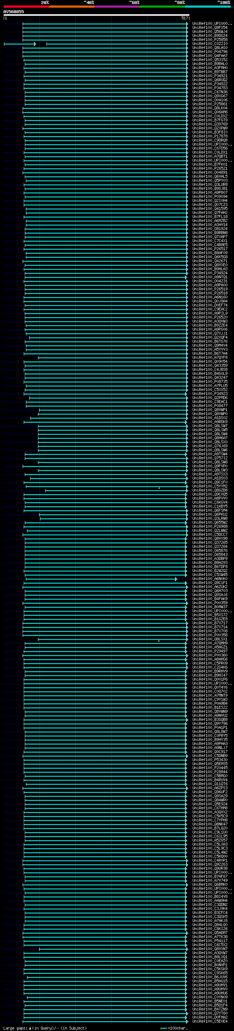Click label UniRef100_B5NE01
Image resolution: width=234 pixels, height=1031 pixels.
click(210, 1001)
